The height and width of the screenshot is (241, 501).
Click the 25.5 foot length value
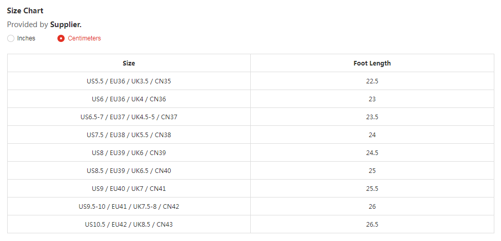pyautogui.click(x=372, y=189)
